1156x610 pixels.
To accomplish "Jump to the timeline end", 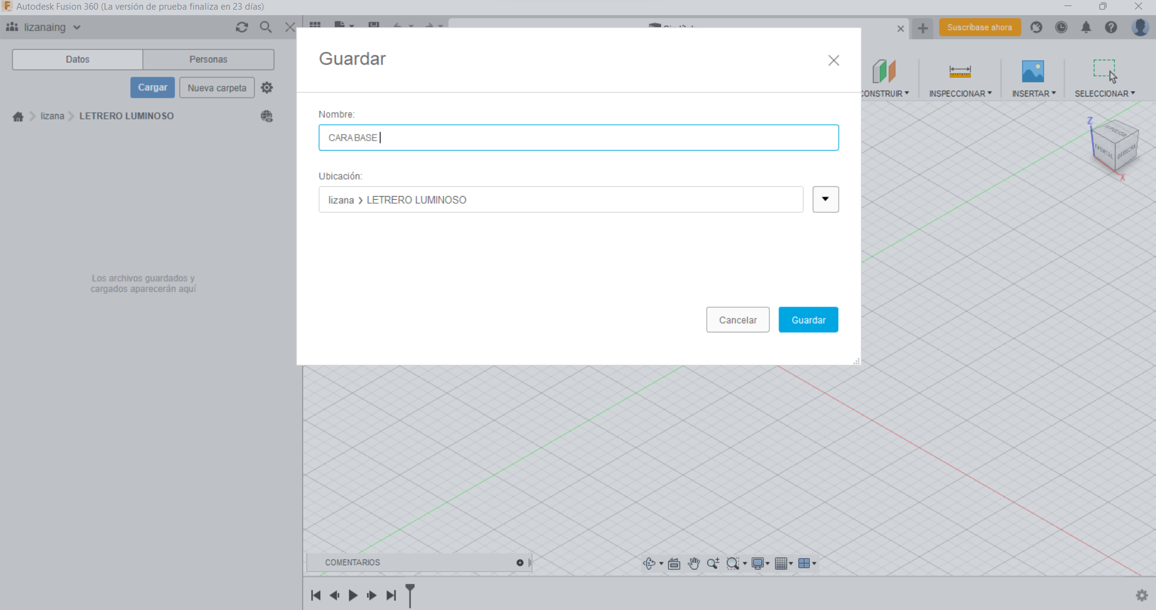I will [391, 596].
